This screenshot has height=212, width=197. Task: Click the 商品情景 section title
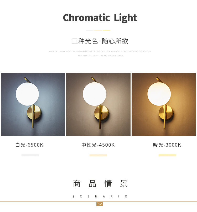pyautogui.click(x=100, y=184)
